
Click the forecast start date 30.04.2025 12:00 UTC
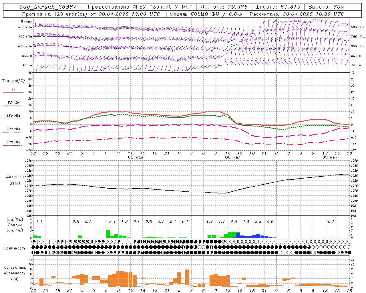point(129,14)
